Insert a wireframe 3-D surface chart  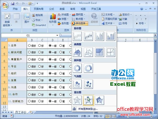[88, 52]
